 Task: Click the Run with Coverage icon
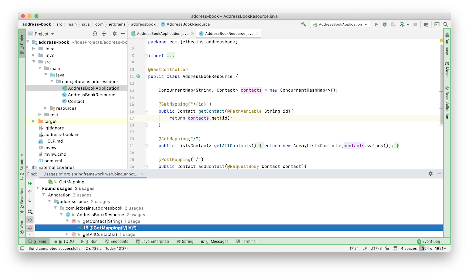point(393,24)
